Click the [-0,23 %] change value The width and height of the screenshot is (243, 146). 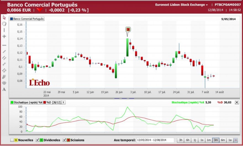pos(78,10)
